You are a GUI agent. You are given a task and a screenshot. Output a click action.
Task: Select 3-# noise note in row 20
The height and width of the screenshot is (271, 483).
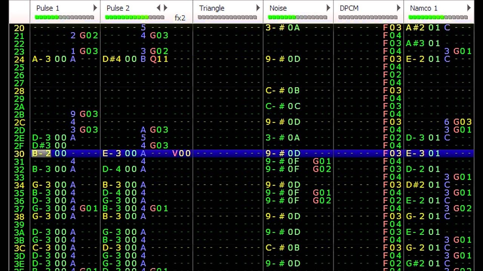(x=275, y=27)
